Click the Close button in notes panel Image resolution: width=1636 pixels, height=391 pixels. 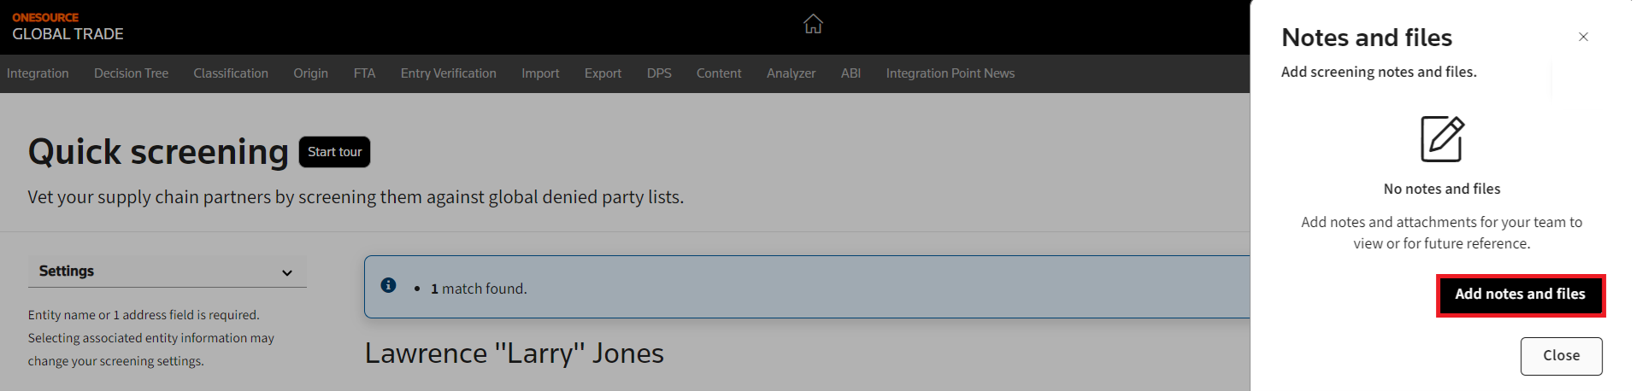point(1561,356)
